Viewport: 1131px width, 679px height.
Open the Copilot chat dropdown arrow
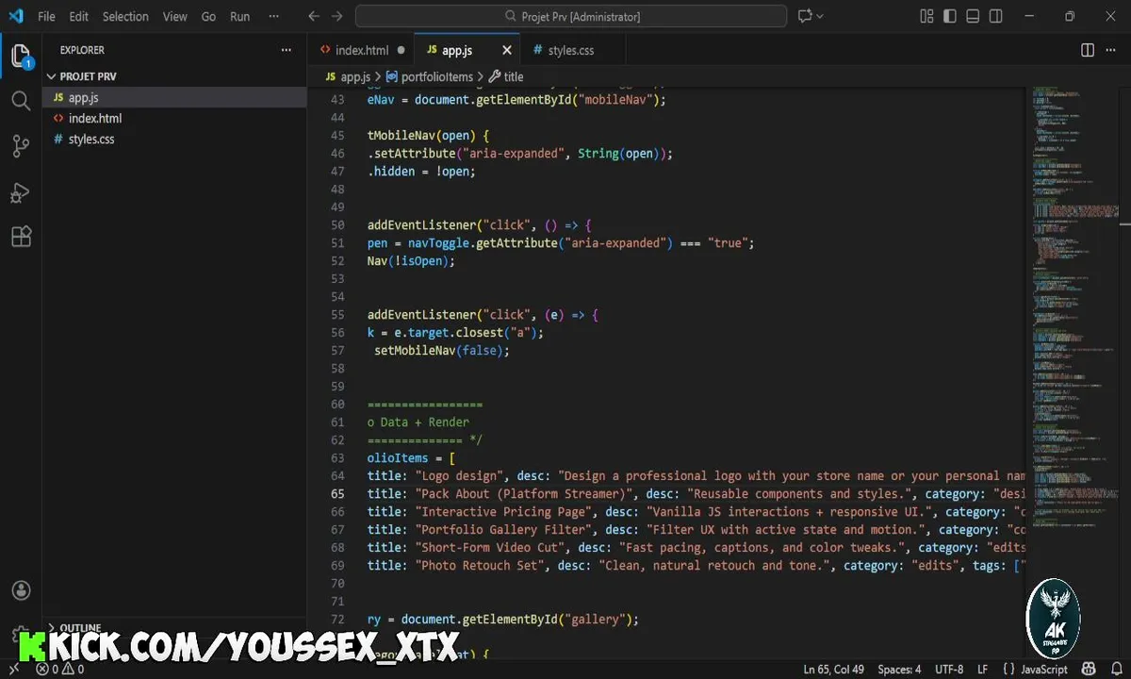click(820, 16)
